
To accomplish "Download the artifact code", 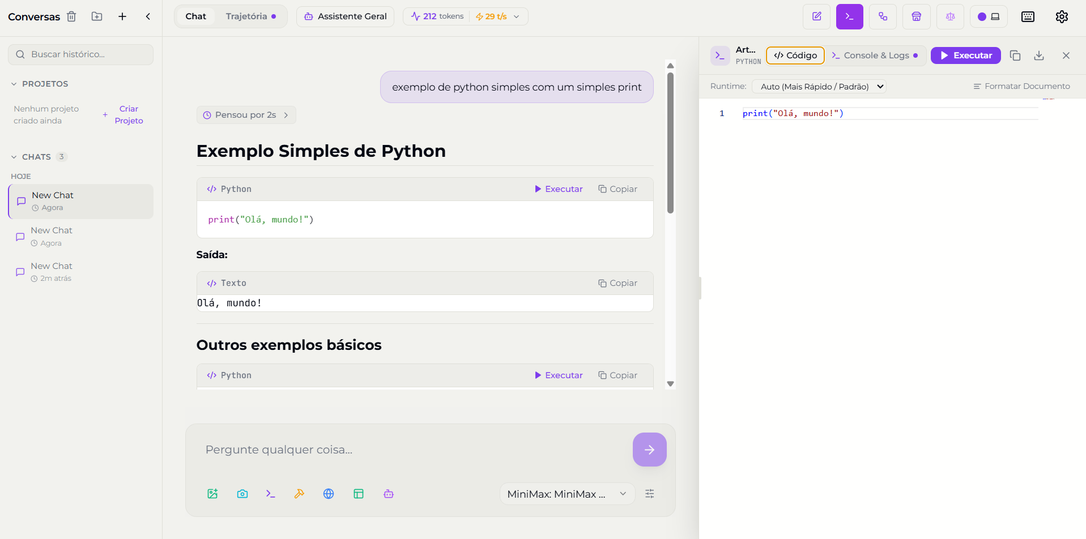I will pyautogui.click(x=1039, y=55).
